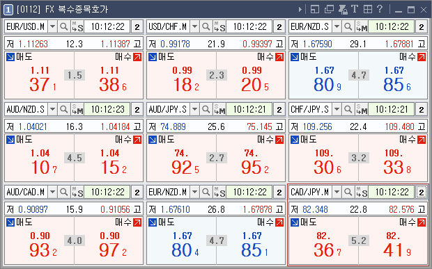Click the quantity 2 button for USD/CHF.M
The width and height of the screenshot is (432, 269).
[279, 26]
